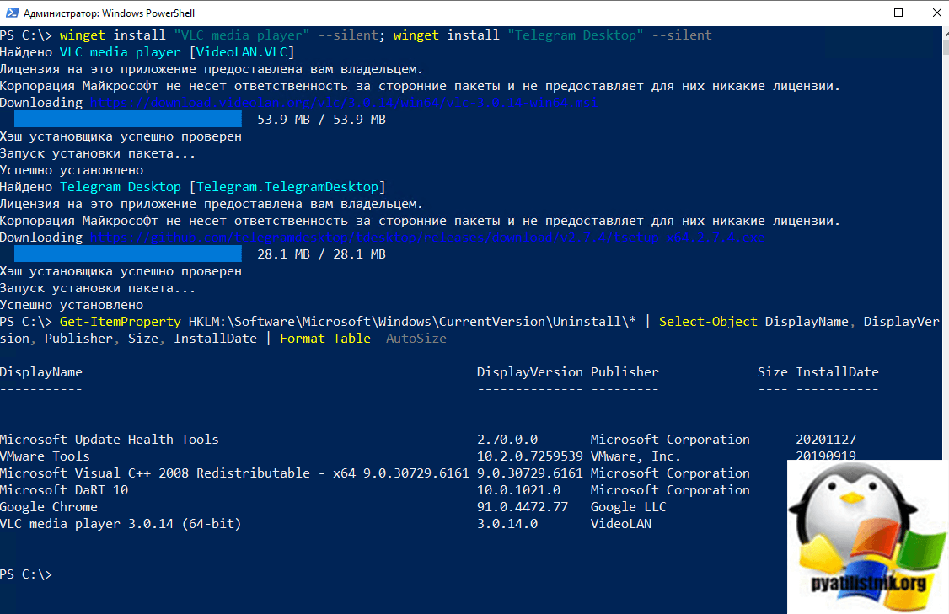Screen dimensions: 949x614
Task: Click the vertical scrollbar thumb
Action: coord(946,46)
